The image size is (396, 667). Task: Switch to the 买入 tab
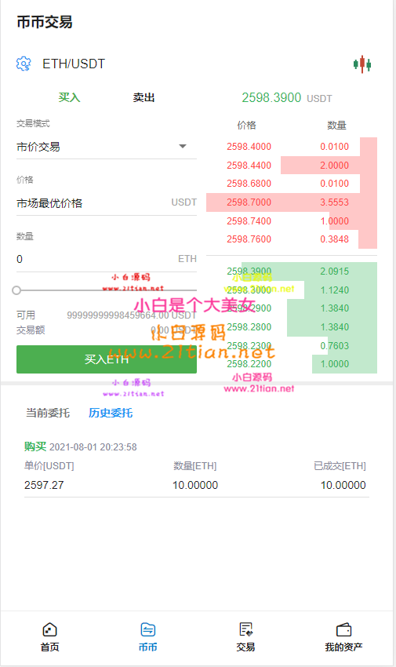69,97
